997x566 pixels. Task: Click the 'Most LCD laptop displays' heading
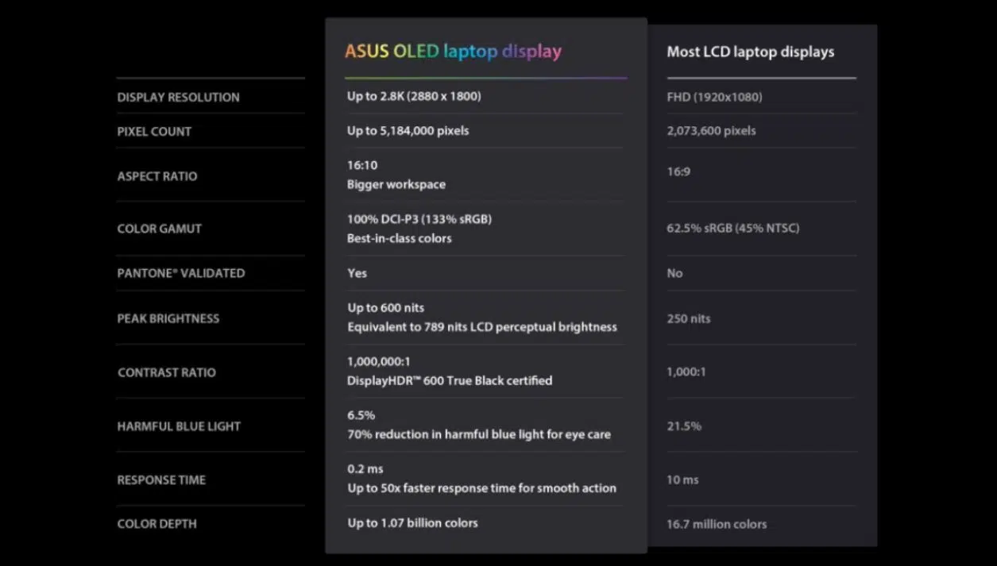pyautogui.click(x=751, y=52)
